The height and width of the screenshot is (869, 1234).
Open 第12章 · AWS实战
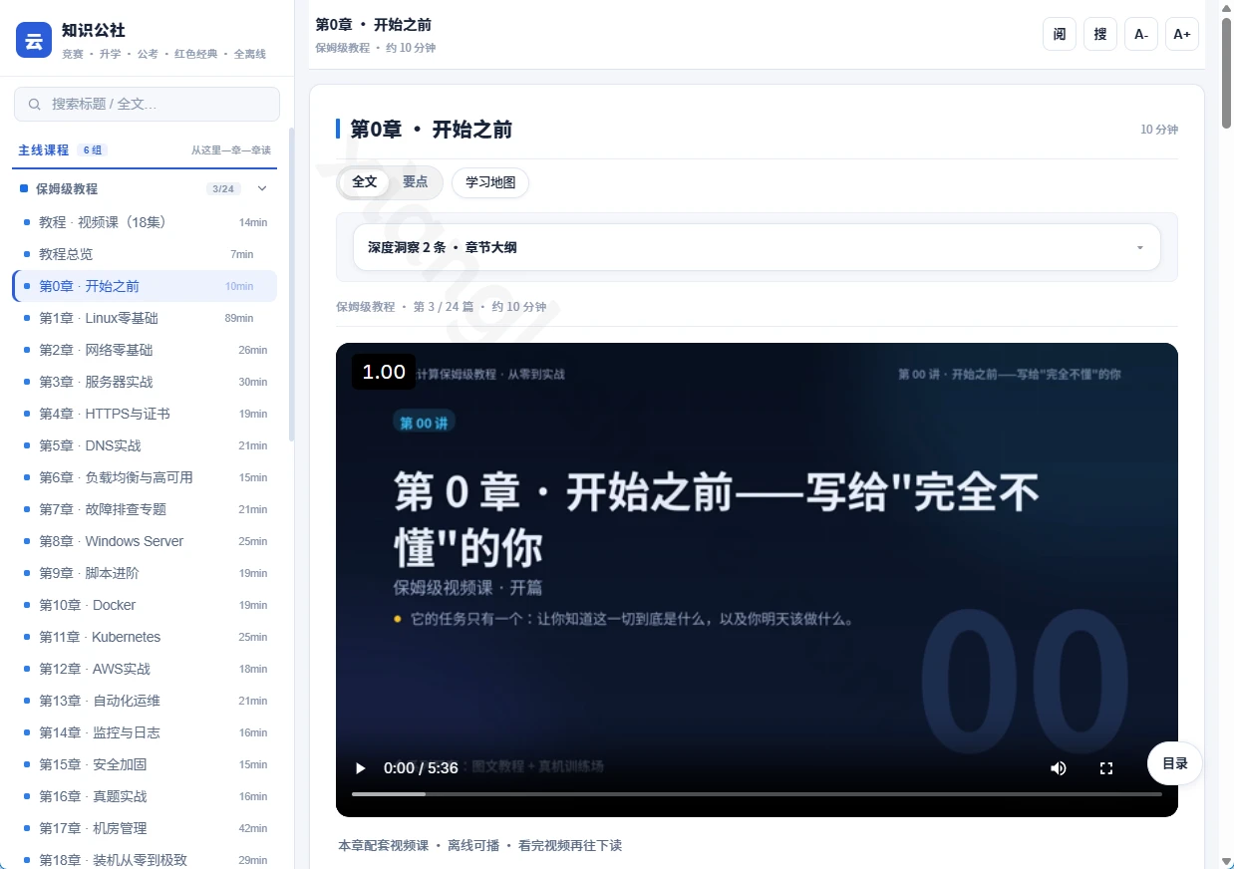point(145,669)
